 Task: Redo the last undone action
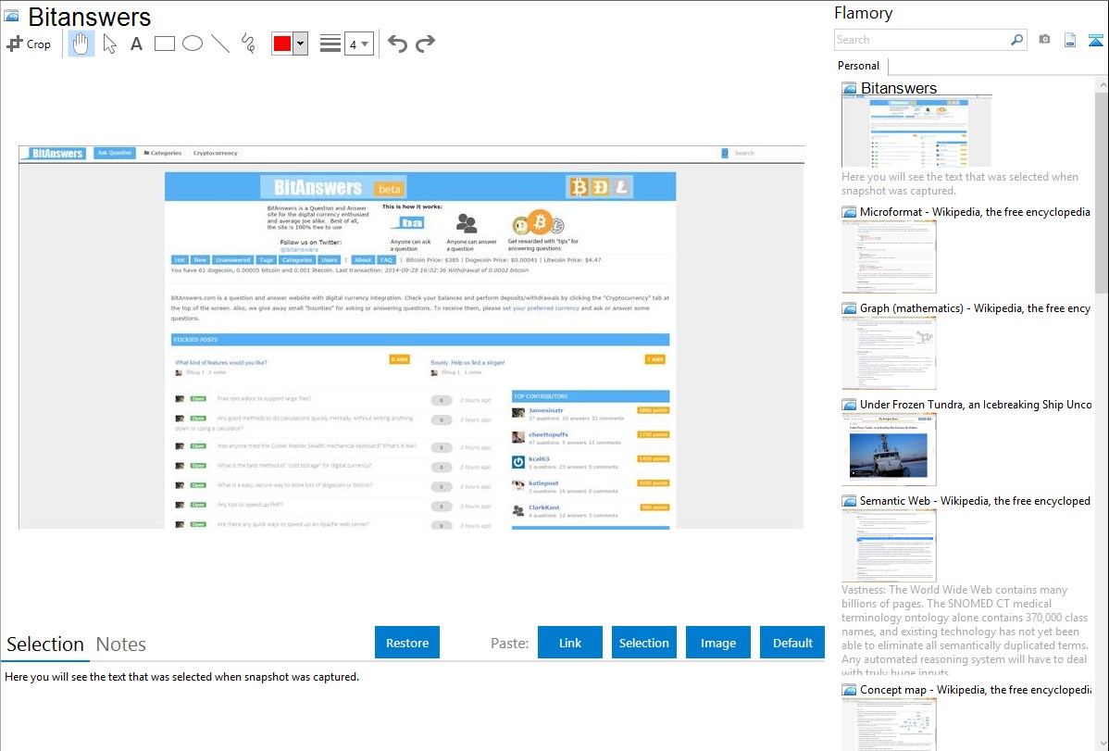425,44
